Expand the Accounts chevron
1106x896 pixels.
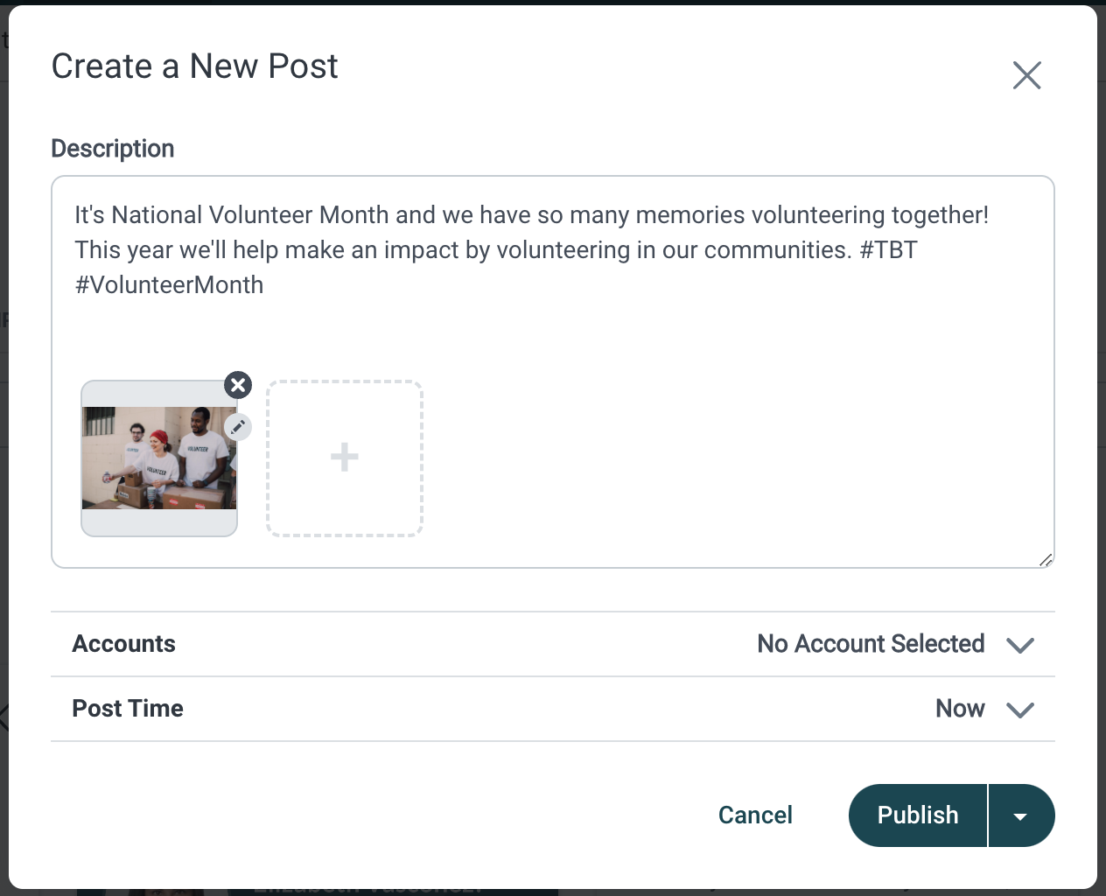1020,645
